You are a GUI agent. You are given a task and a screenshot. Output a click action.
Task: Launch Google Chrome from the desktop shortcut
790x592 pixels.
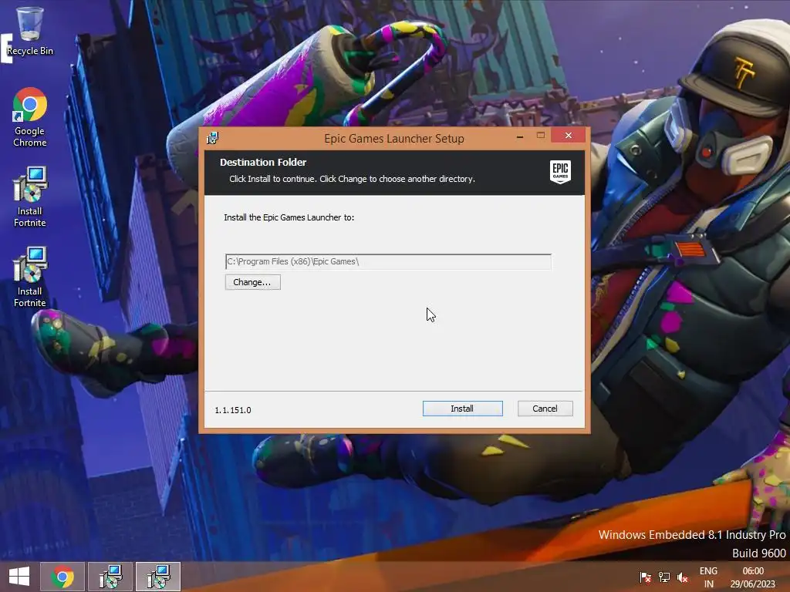(x=30, y=117)
